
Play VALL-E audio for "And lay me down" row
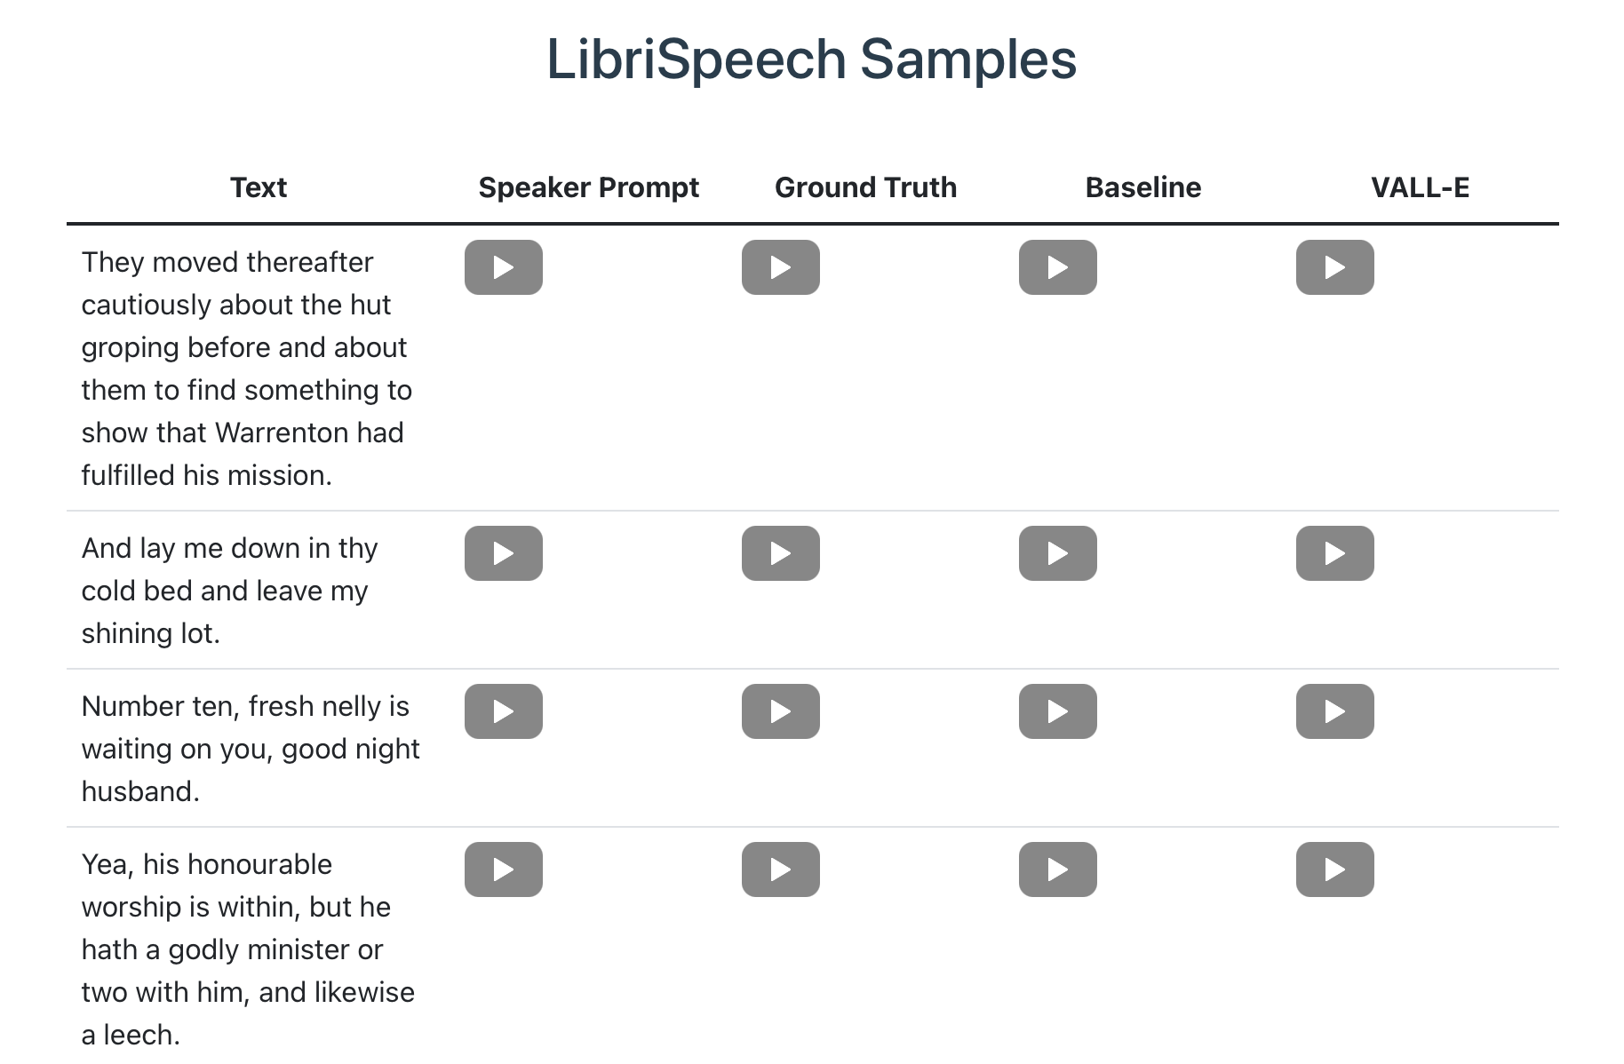click(1334, 553)
